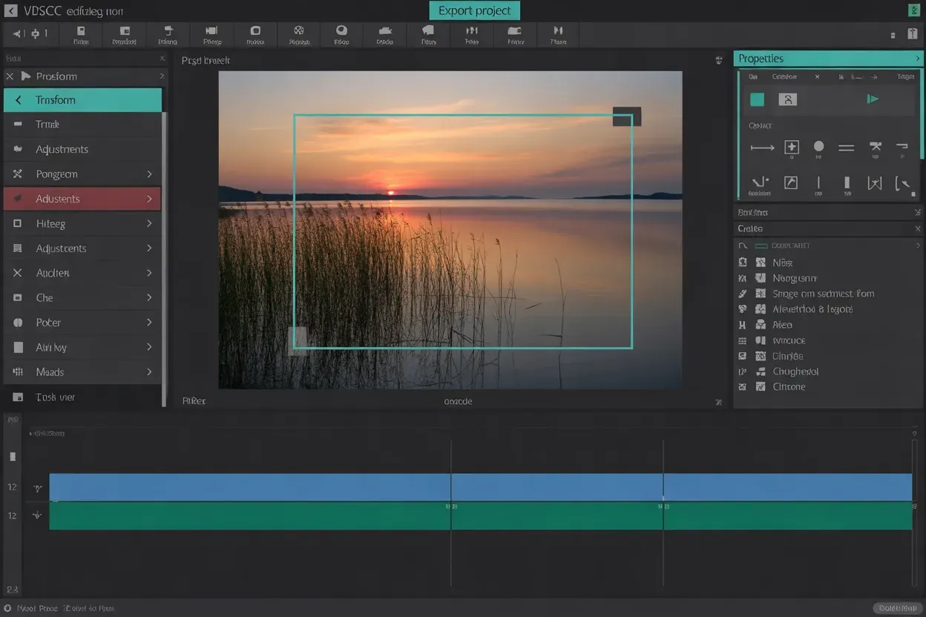Click the teal square swatch in Properties

point(757,99)
